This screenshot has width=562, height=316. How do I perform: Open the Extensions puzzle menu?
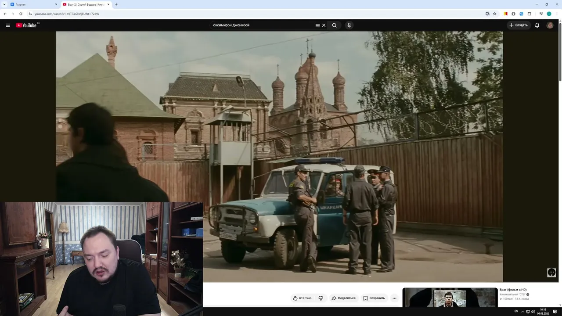click(x=530, y=14)
